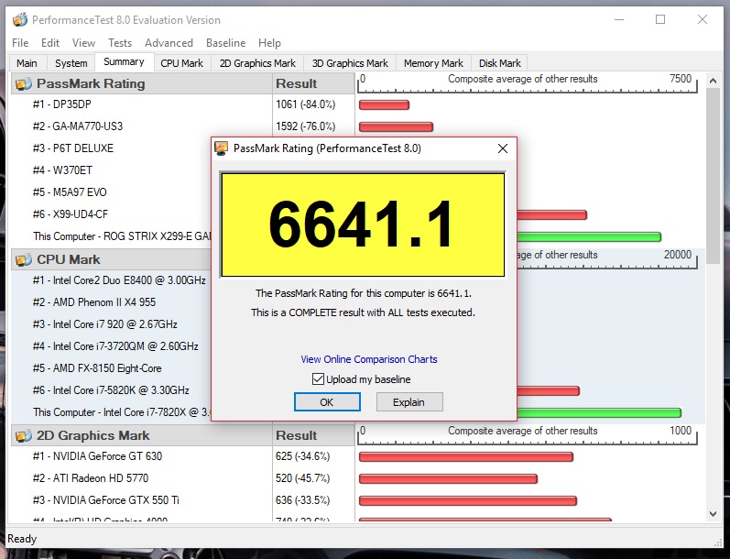
Task: Click the yellow 6641.1 score panel
Action: 364,225
